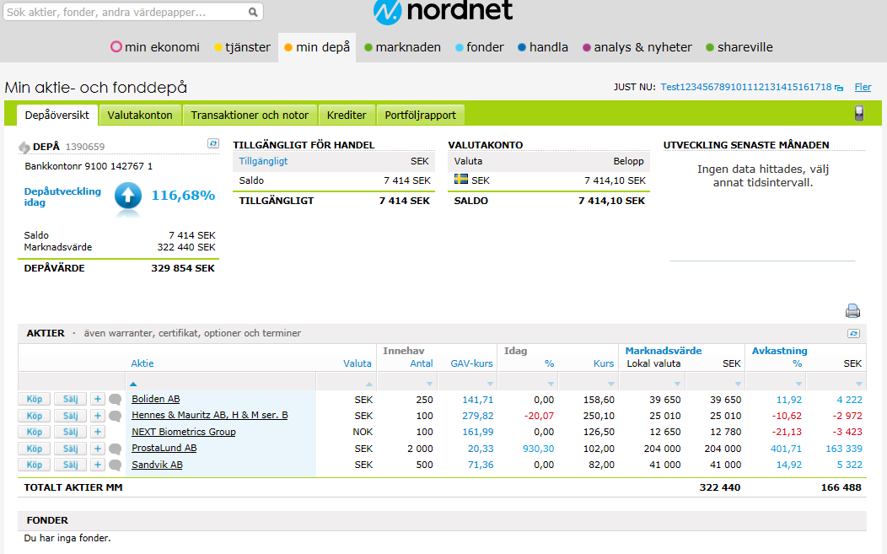Open the fonder menu
Screen dimensions: 887x554
(479, 47)
